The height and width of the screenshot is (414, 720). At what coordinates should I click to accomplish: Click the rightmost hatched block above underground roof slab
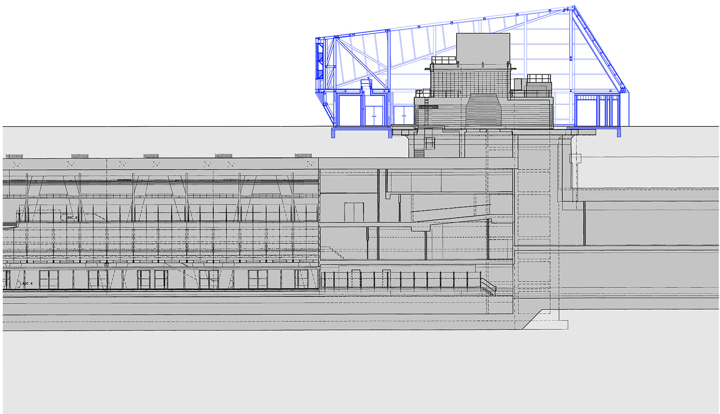303,156
